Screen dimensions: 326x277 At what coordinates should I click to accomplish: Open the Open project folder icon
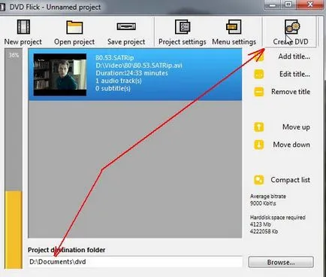tap(74, 27)
